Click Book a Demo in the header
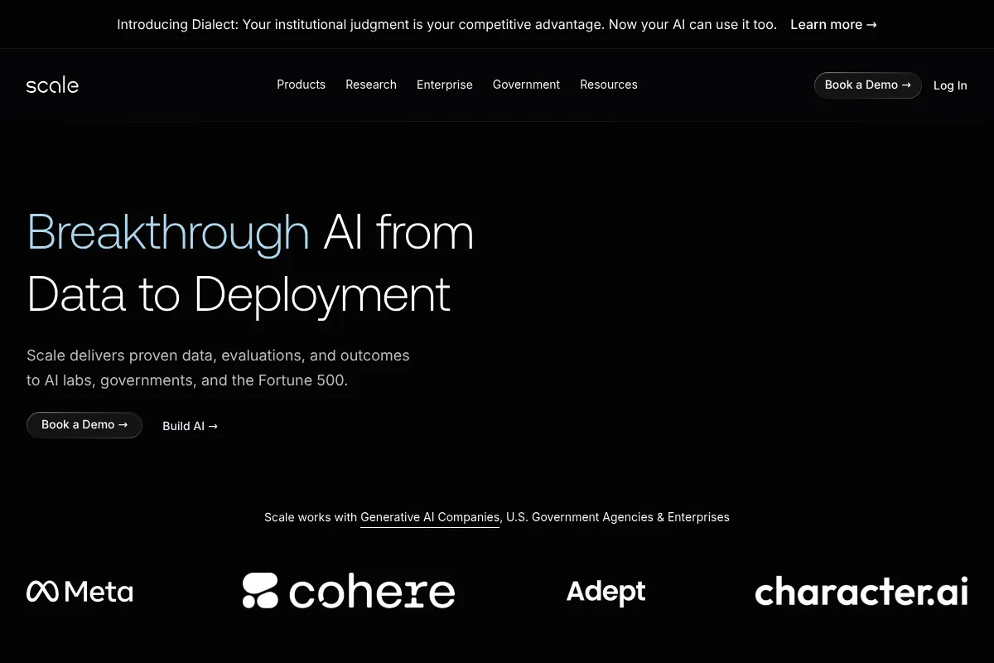Screen dimensions: 994x663 tap(867, 85)
